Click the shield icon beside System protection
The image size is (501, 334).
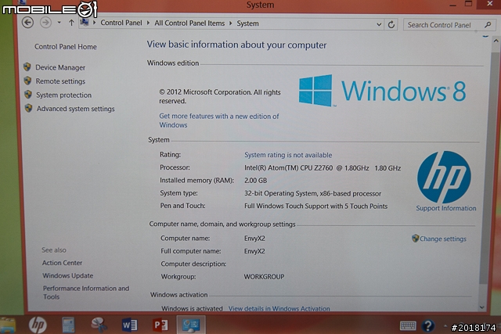coord(28,94)
